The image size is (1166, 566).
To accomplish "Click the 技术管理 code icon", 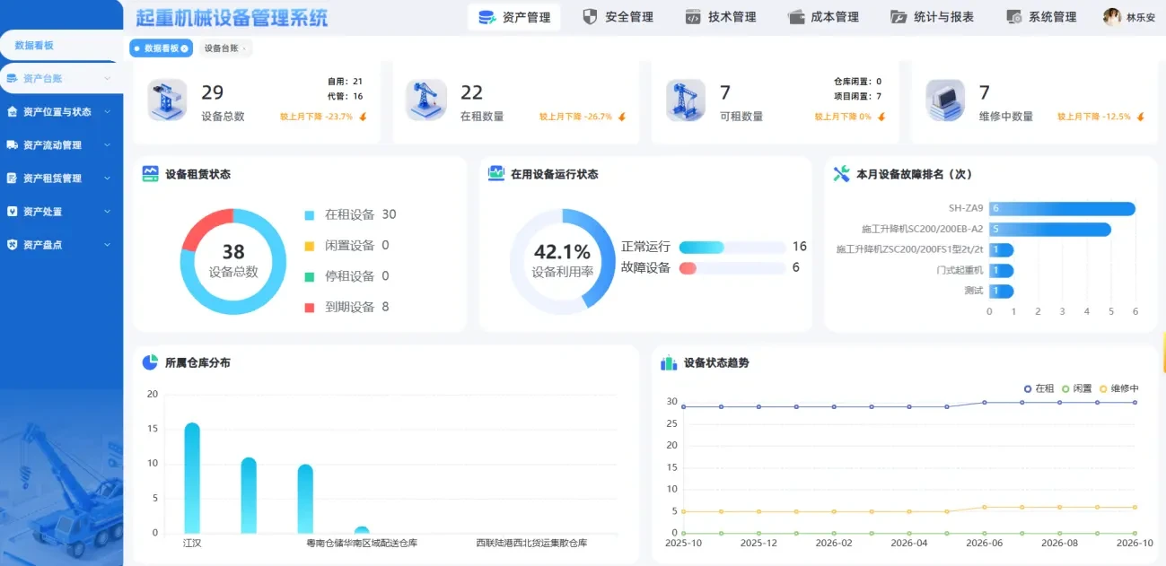I will point(693,17).
